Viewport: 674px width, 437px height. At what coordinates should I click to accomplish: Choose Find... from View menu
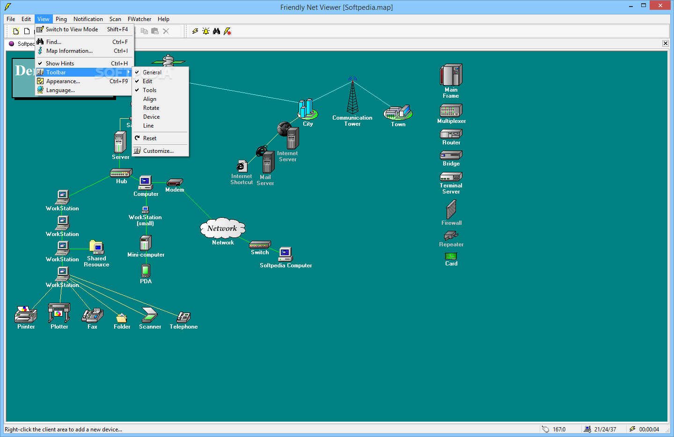pos(84,42)
